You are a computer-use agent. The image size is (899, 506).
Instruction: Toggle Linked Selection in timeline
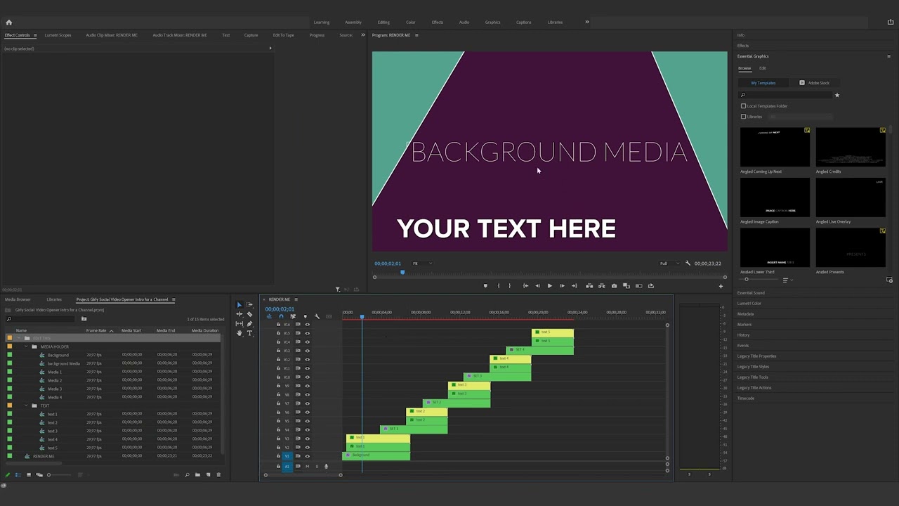tap(293, 316)
